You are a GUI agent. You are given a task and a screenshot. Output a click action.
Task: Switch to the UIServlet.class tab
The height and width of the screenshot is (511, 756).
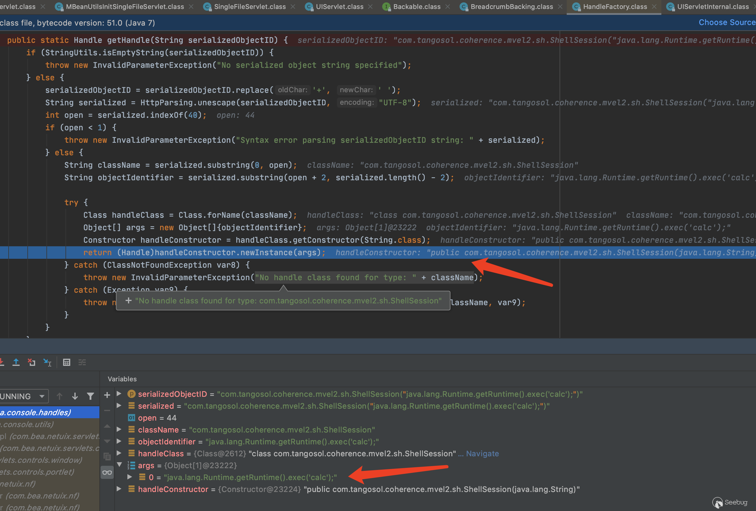point(339,7)
